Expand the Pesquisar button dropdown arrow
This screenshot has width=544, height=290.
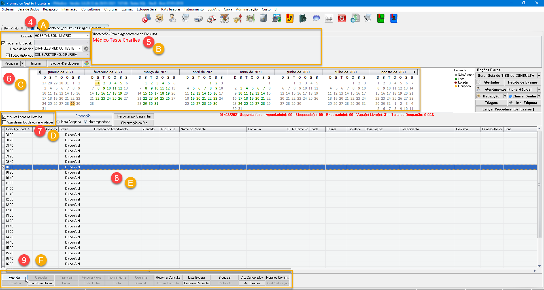click(x=22, y=63)
